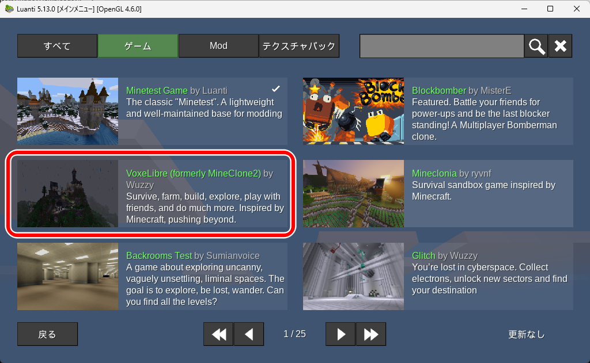This screenshot has width=590, height=363.
Task: Click the installed checkmark on Minetest Game
Action: pyautogui.click(x=276, y=89)
